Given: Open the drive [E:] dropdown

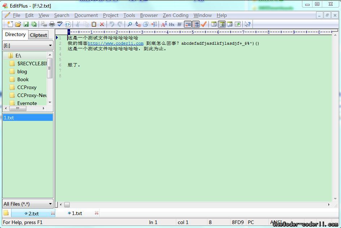Looking at the screenshot, I should pos(50,45).
